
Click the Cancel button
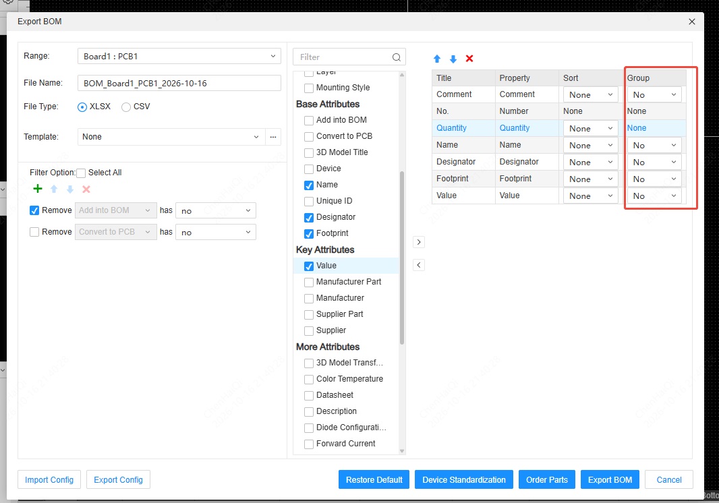point(669,479)
